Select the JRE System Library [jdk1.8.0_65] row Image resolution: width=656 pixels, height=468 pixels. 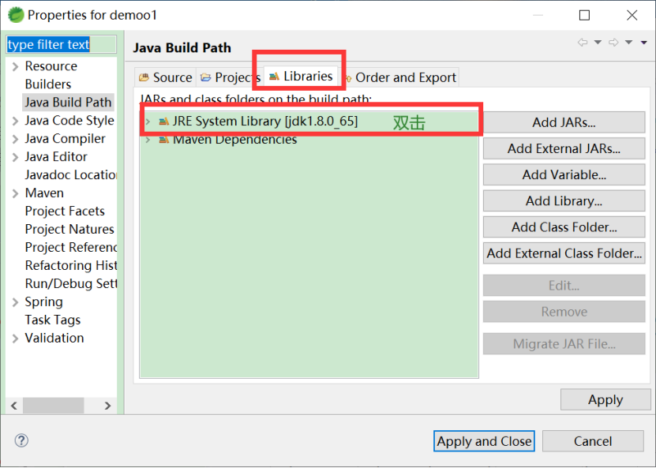[309, 122]
